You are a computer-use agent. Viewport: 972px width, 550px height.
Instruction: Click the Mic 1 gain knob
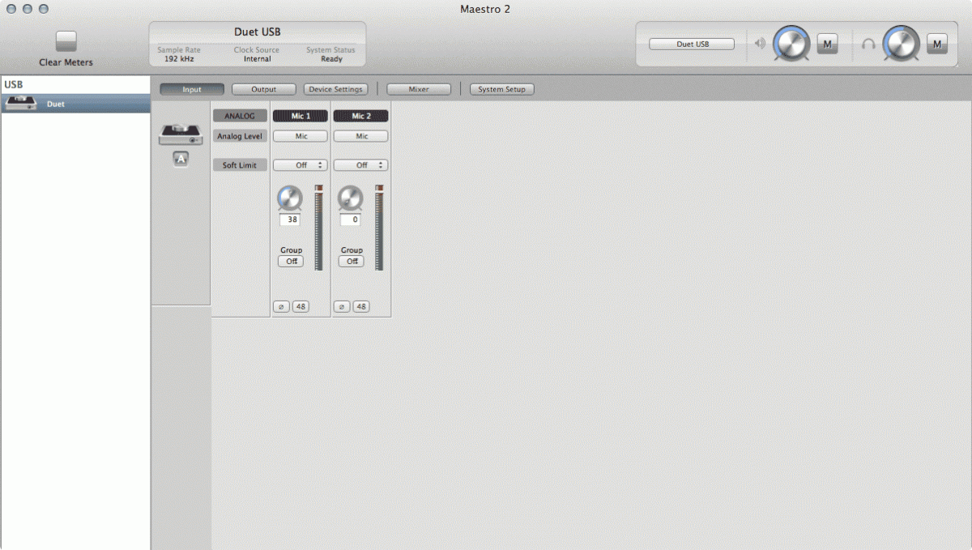point(289,197)
